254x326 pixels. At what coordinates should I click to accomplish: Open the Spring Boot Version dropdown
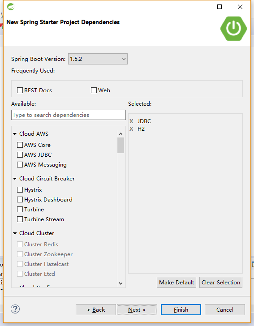tap(98, 59)
